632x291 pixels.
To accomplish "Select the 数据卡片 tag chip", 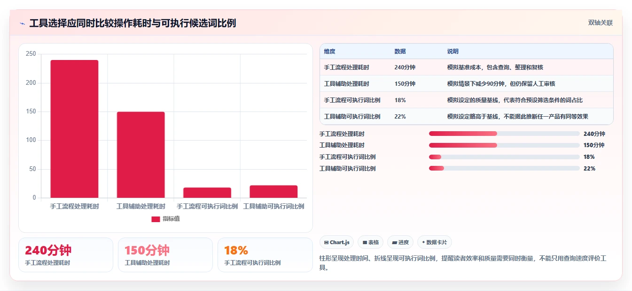I will (435, 242).
